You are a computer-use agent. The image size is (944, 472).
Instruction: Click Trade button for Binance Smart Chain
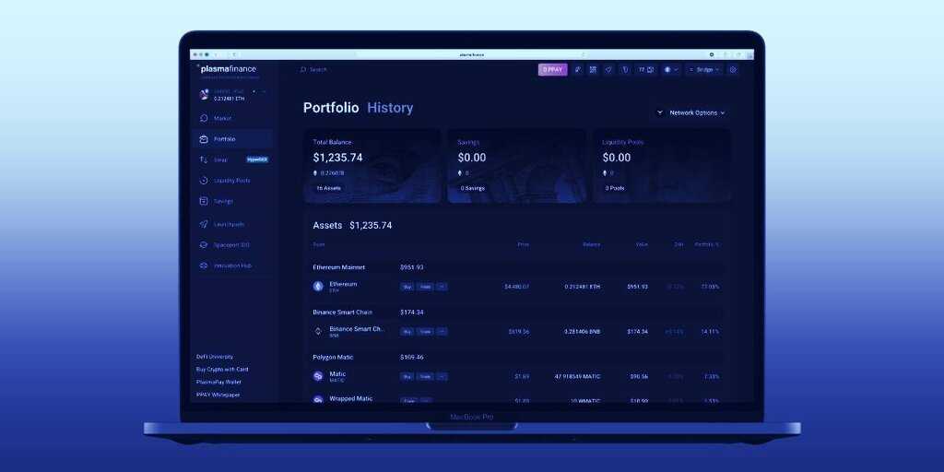(x=425, y=332)
